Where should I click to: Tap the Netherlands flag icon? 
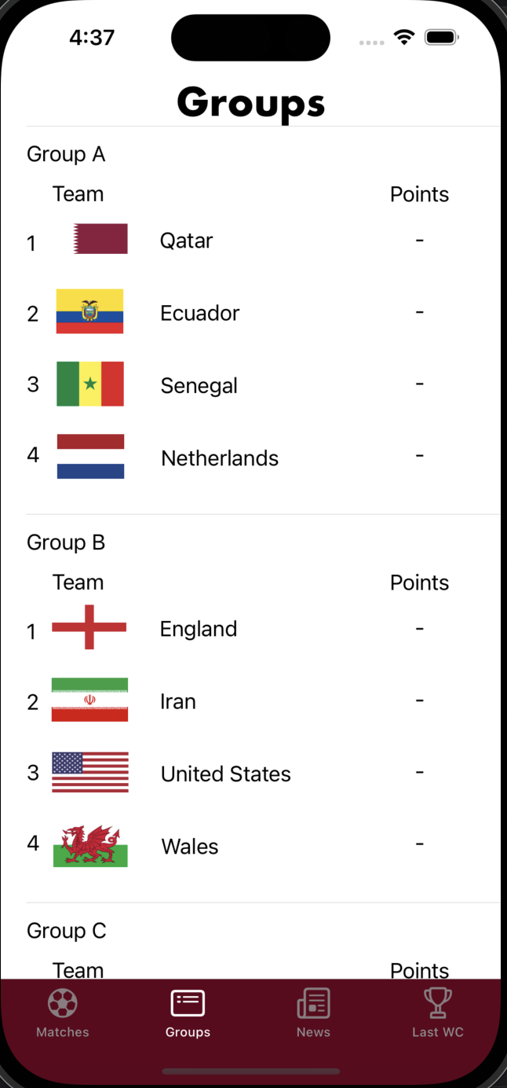(89, 457)
